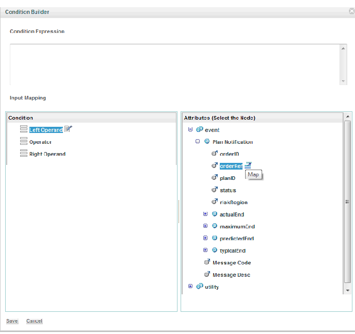Select the Operator item
Screen dimensions: 355x334
point(40,142)
